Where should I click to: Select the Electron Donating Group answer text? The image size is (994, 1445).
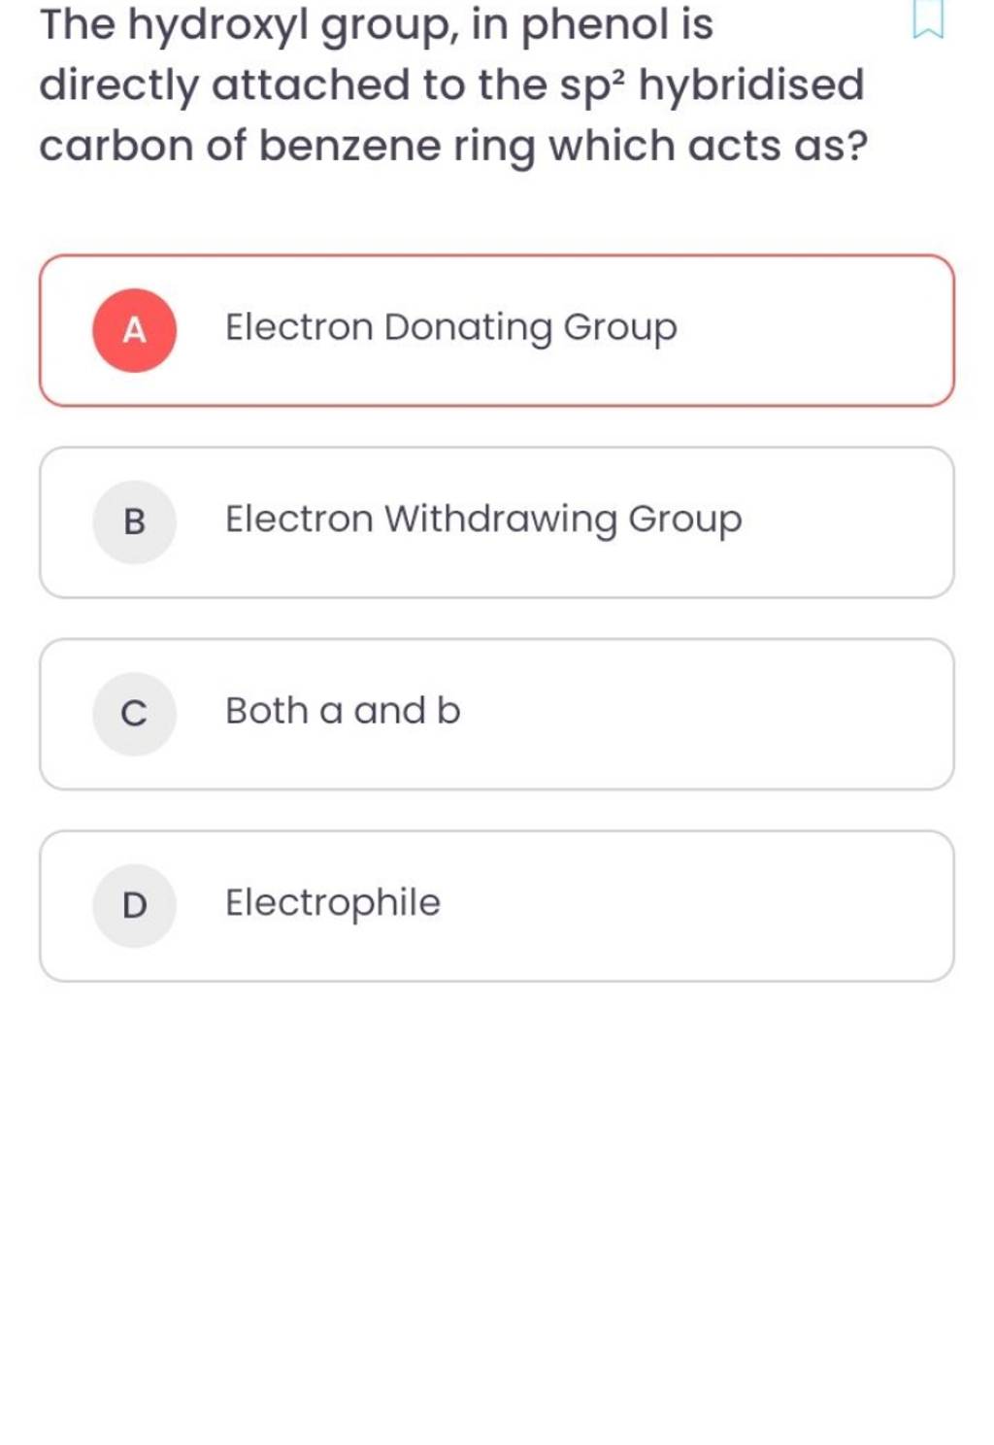tap(450, 328)
